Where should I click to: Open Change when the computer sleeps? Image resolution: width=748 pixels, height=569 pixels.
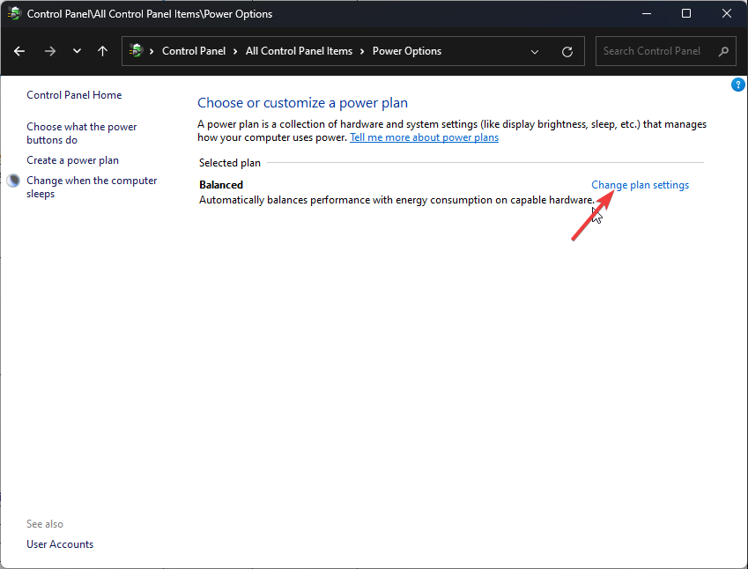[x=92, y=187]
